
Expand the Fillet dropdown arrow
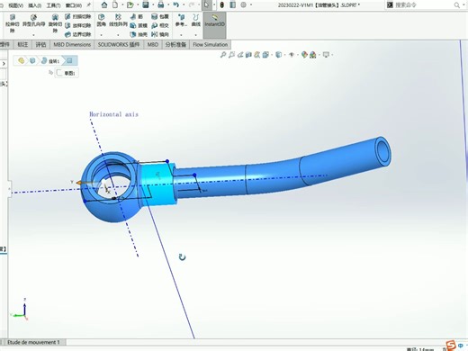[x=102, y=35]
